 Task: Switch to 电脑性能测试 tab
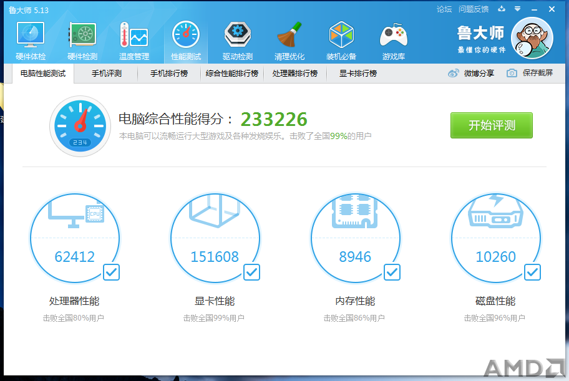click(43, 74)
